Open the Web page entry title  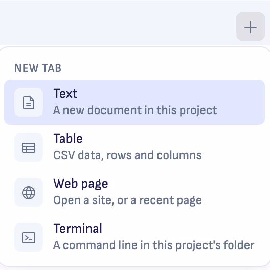pos(81,184)
